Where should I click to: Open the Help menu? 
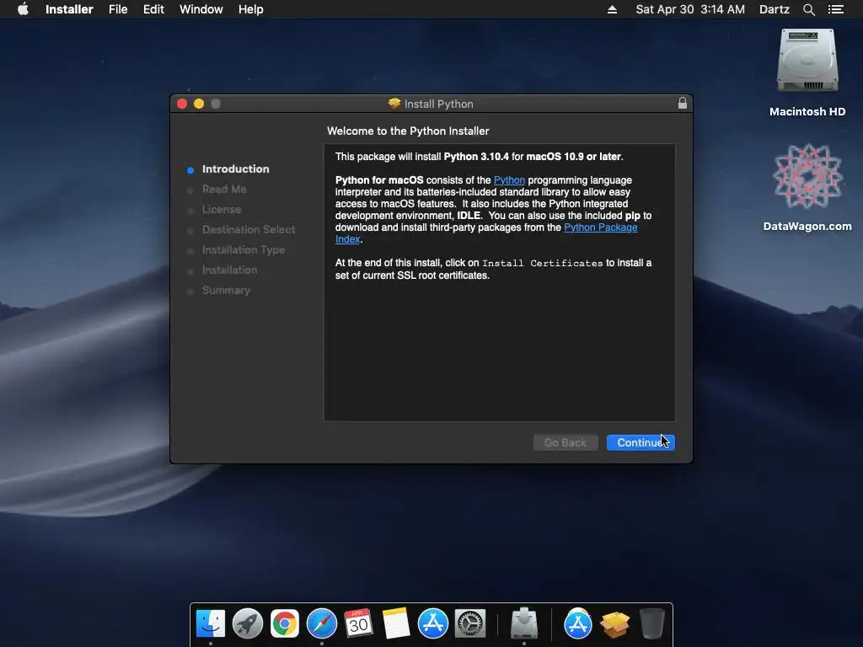250,9
